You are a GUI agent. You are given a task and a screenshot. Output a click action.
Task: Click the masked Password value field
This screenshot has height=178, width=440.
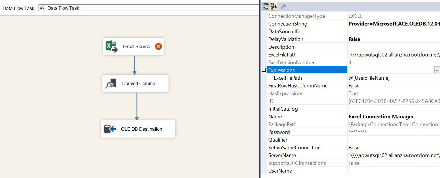tap(394, 132)
